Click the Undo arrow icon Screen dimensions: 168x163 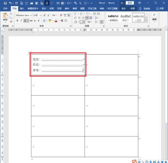pos(10,3)
